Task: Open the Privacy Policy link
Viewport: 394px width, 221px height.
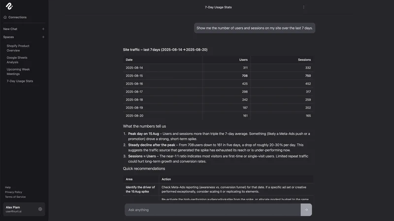Action: [x=14, y=192]
